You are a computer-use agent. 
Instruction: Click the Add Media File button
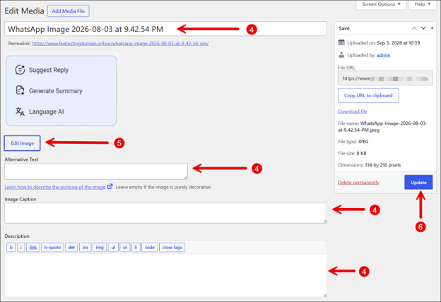(69, 11)
